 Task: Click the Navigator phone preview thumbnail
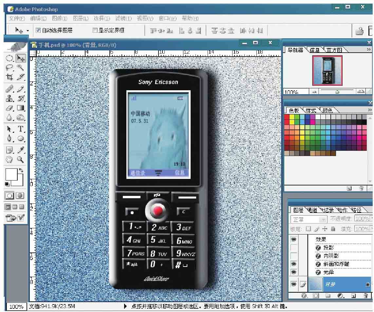pos(327,71)
